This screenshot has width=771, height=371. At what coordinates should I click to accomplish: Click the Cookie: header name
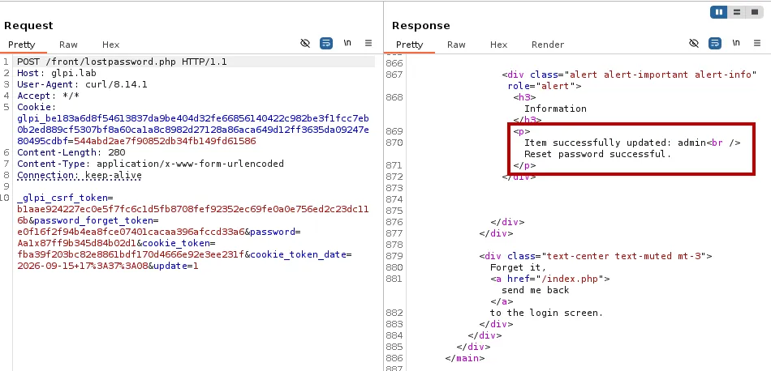point(37,107)
